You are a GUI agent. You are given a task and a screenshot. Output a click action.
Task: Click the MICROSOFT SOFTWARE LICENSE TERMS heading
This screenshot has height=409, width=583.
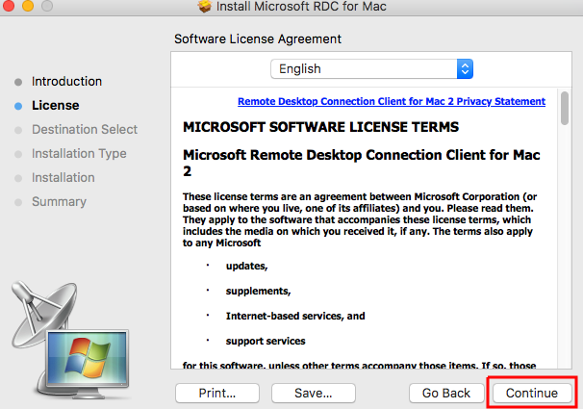click(x=321, y=127)
